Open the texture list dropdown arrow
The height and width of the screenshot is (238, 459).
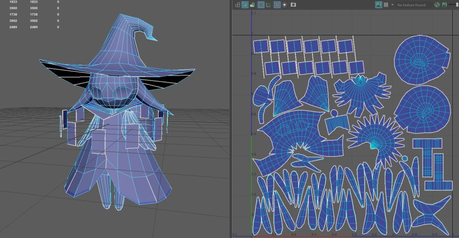pos(392,5)
